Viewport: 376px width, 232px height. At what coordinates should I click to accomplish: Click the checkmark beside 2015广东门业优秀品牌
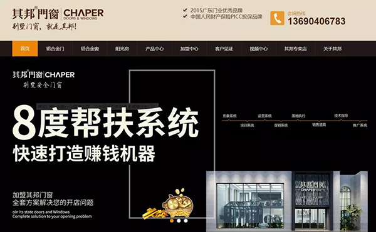pos(185,10)
